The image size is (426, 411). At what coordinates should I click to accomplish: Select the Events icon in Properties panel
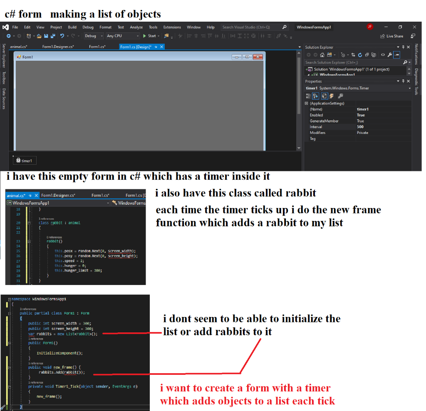point(332,96)
